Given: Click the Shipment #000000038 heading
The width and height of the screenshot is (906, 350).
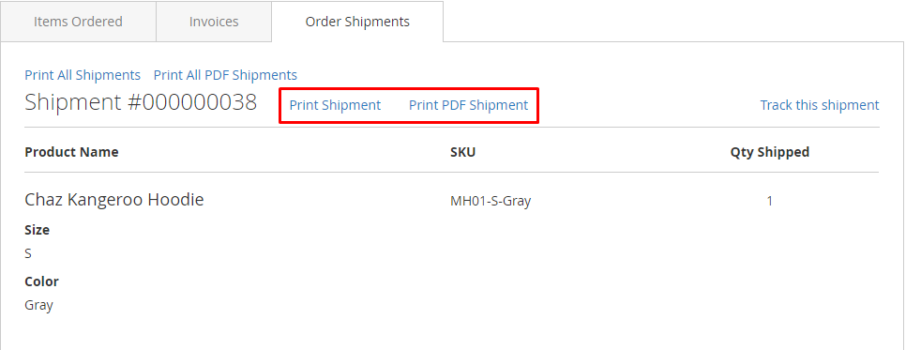Looking at the screenshot, I should tap(141, 102).
